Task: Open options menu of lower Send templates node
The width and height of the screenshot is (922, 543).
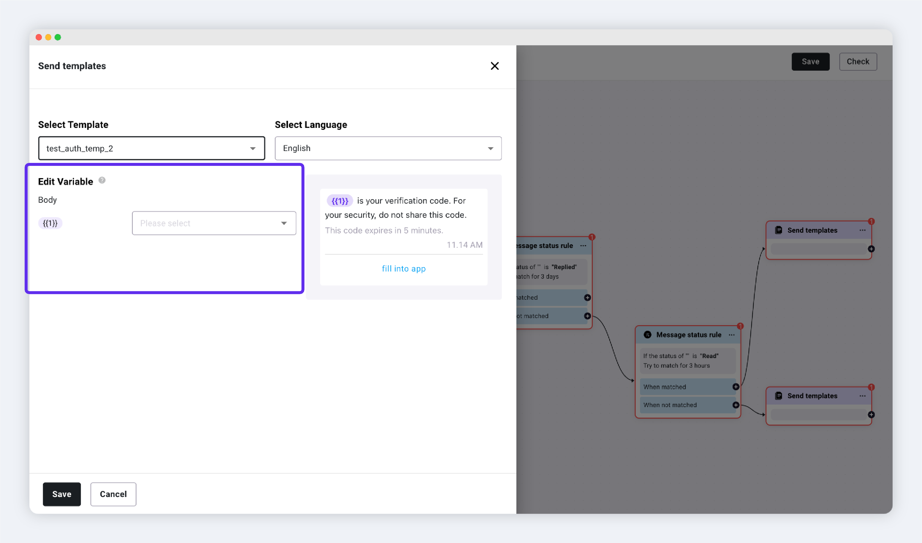Action: pyautogui.click(x=862, y=396)
